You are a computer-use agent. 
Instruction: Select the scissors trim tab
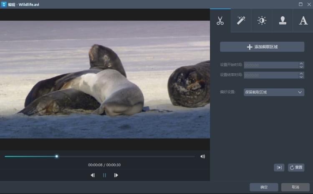(220, 20)
